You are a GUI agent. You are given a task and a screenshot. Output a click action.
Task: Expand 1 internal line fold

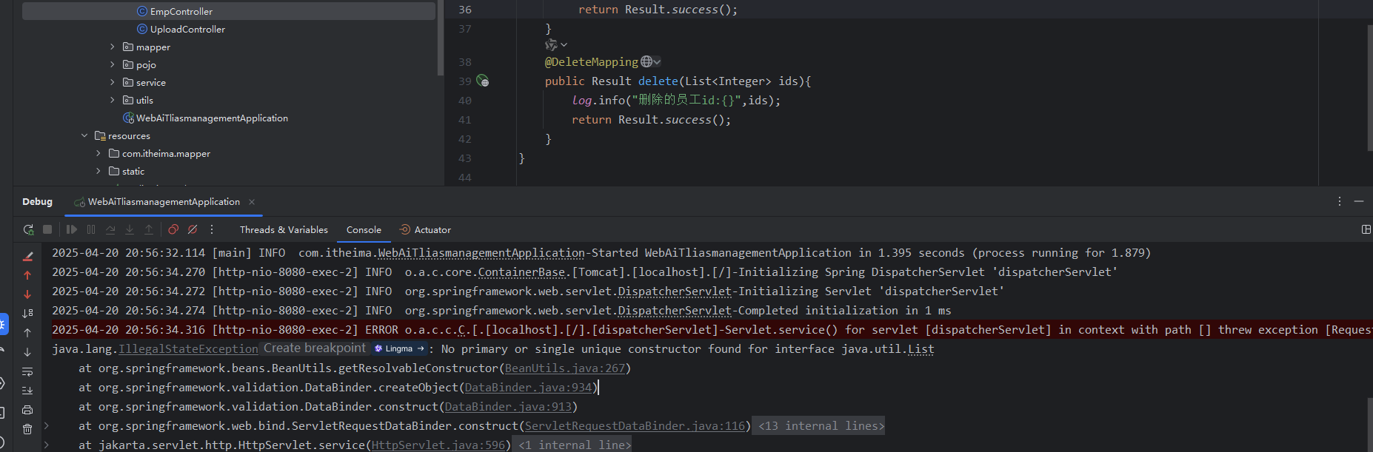pyautogui.click(x=575, y=445)
